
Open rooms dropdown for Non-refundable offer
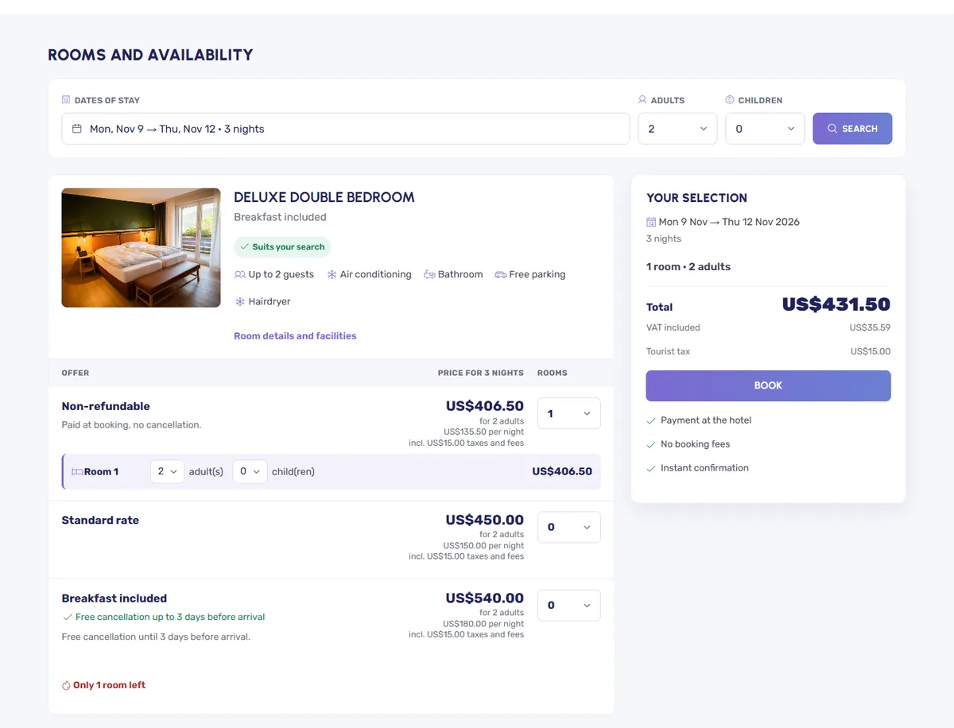[x=569, y=413]
